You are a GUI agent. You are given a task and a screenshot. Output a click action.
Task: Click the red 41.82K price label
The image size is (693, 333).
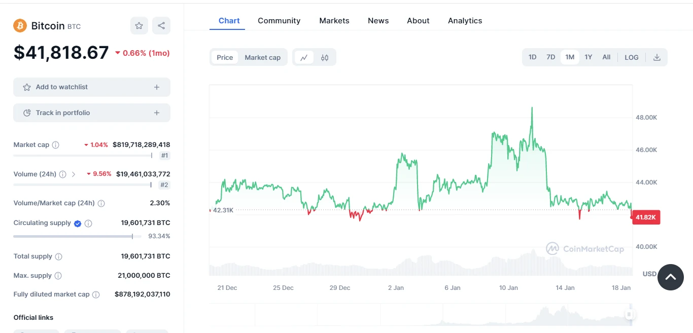(x=646, y=217)
